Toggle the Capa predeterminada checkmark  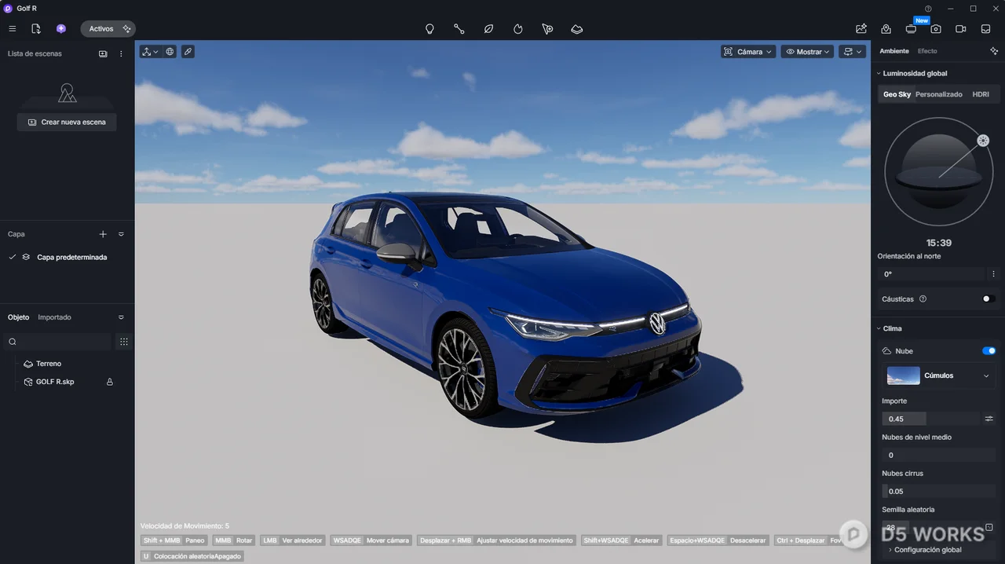(13, 257)
